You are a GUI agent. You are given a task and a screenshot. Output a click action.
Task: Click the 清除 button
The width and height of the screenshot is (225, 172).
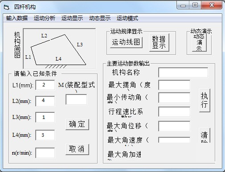(x=205, y=135)
